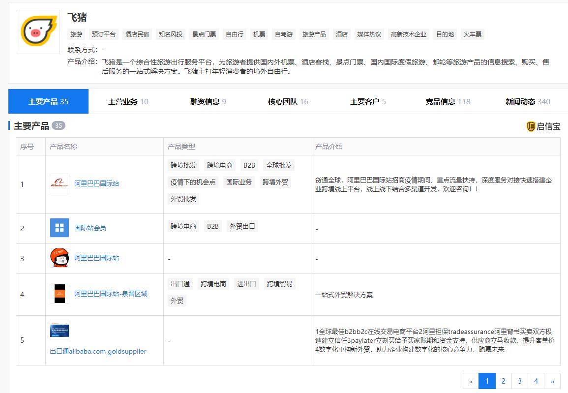Click the 一站式外贸解决方案 description text

coord(344,295)
